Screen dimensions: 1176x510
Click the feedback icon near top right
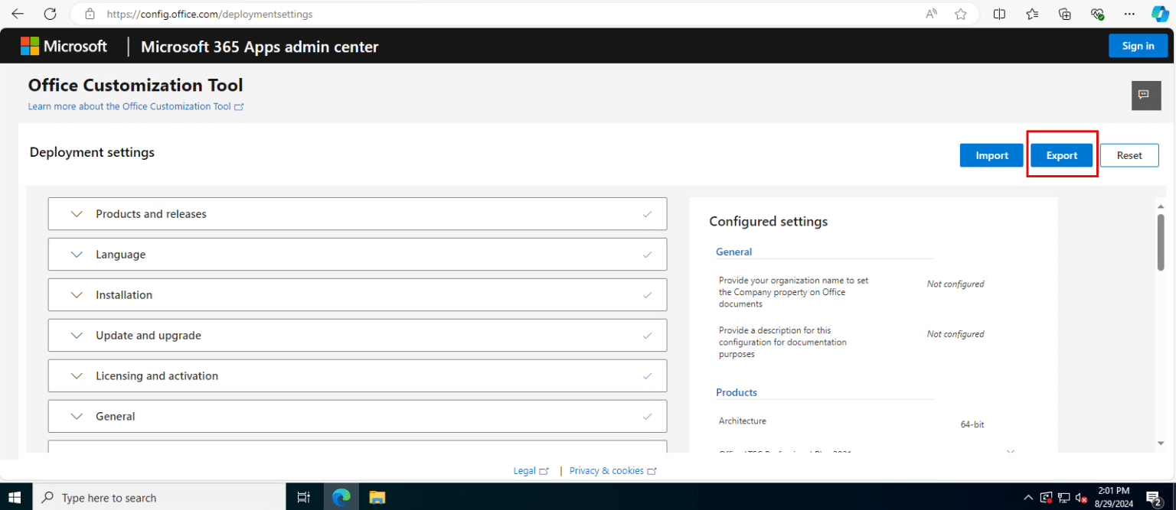tap(1145, 95)
